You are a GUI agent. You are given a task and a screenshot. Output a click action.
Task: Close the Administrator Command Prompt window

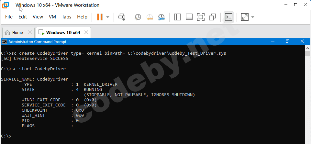click(302, 41)
